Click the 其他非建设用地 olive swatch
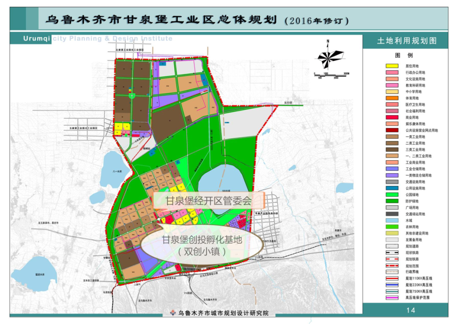Viewport: 458px width, 324px height. click(x=392, y=233)
